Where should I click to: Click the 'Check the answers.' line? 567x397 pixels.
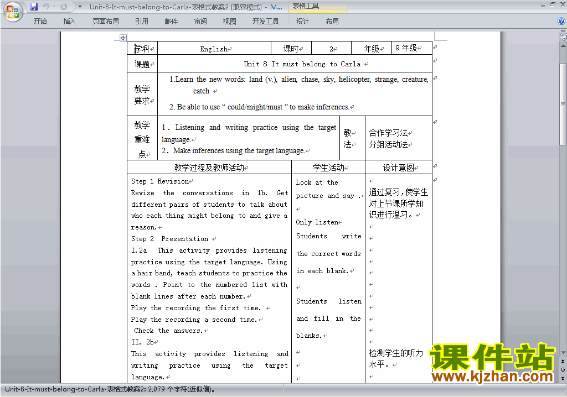pyautogui.click(x=168, y=331)
